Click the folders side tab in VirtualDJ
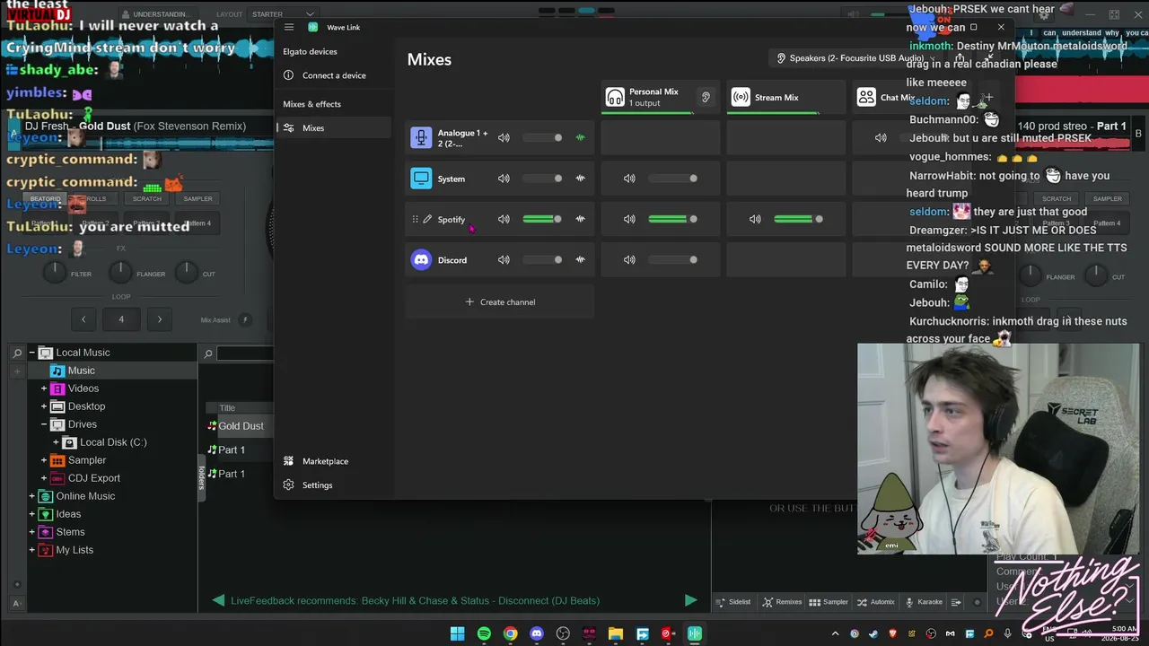 coord(202,477)
